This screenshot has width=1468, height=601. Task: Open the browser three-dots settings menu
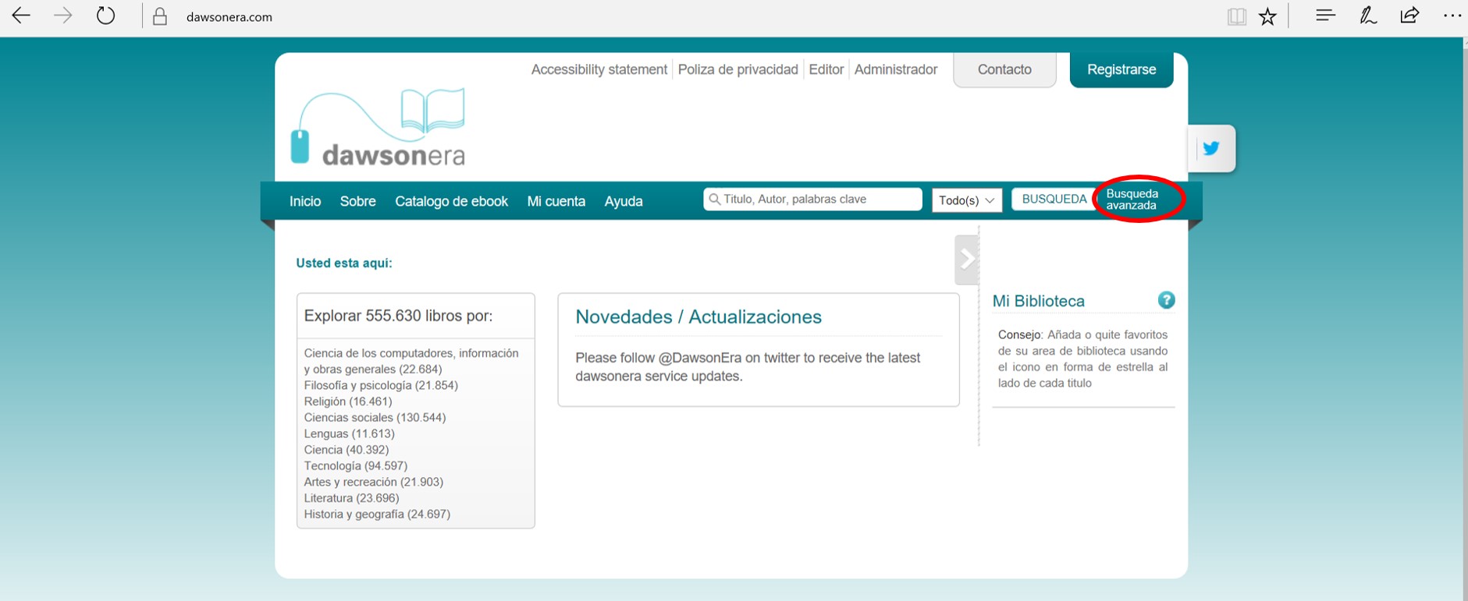1452,16
